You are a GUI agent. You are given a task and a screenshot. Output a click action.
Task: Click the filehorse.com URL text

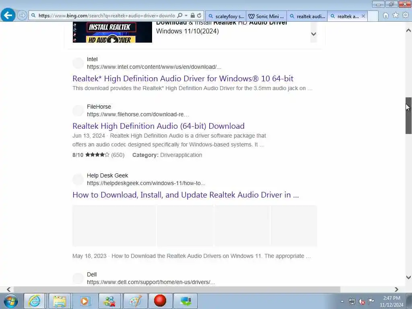coord(138,114)
